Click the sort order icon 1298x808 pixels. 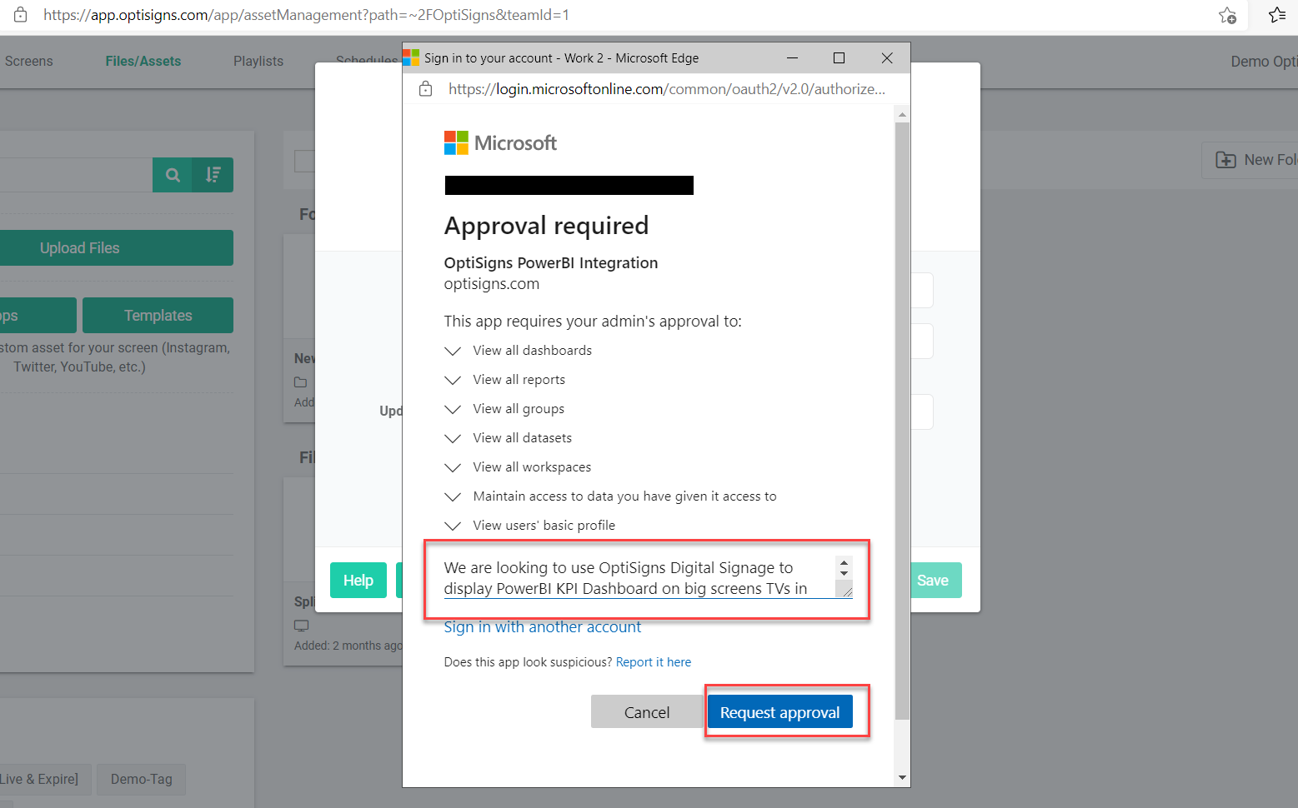click(213, 175)
